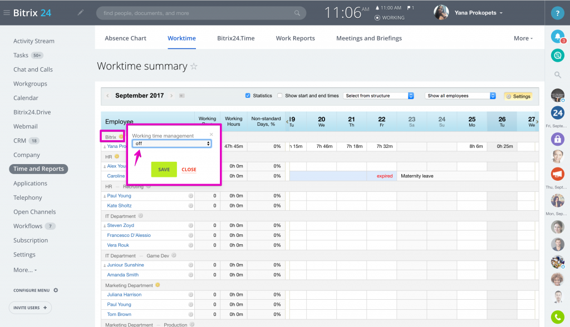The height and width of the screenshot is (327, 570).
Task: Click the green SAVE button
Action: [164, 169]
